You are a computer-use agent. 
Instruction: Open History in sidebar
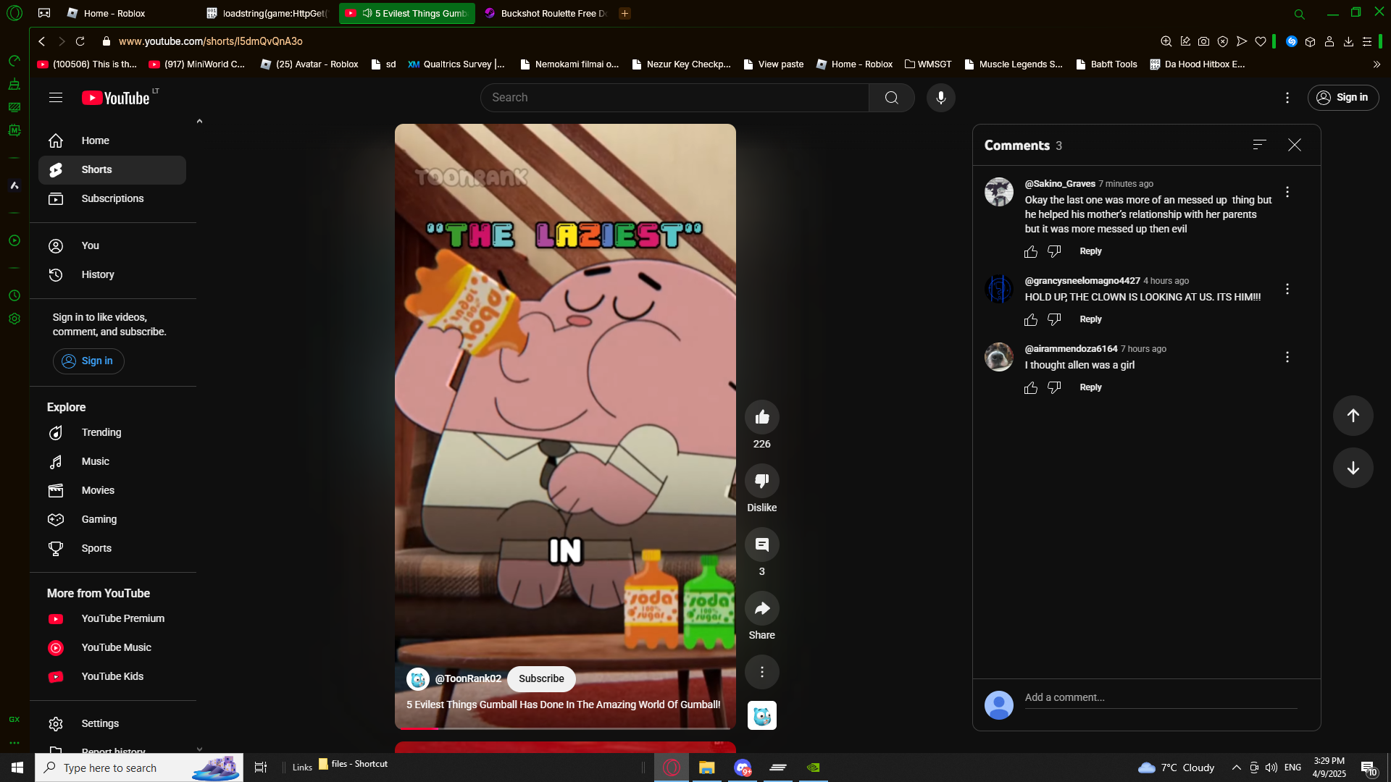coord(112,274)
